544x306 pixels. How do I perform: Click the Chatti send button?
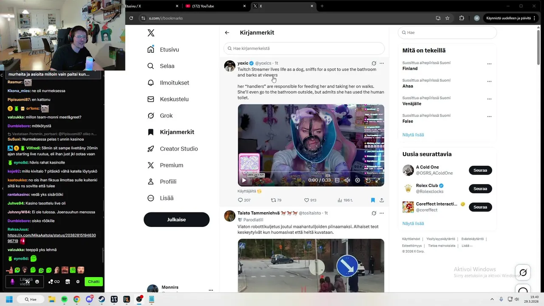[x=94, y=282]
